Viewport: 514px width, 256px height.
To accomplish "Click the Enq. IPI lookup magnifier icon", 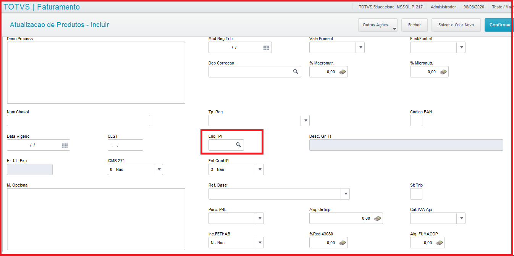I will point(238,145).
